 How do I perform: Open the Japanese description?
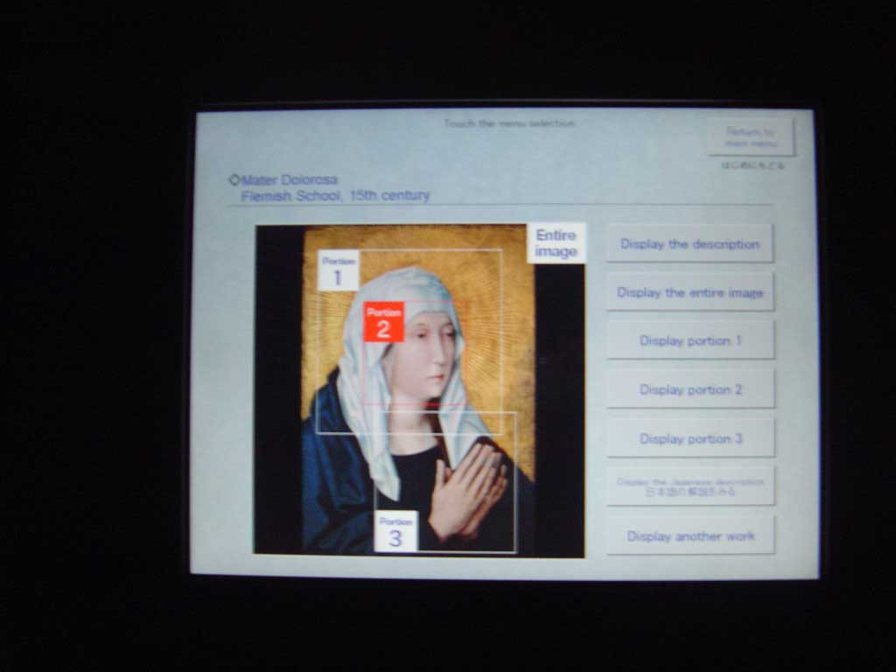[690, 486]
